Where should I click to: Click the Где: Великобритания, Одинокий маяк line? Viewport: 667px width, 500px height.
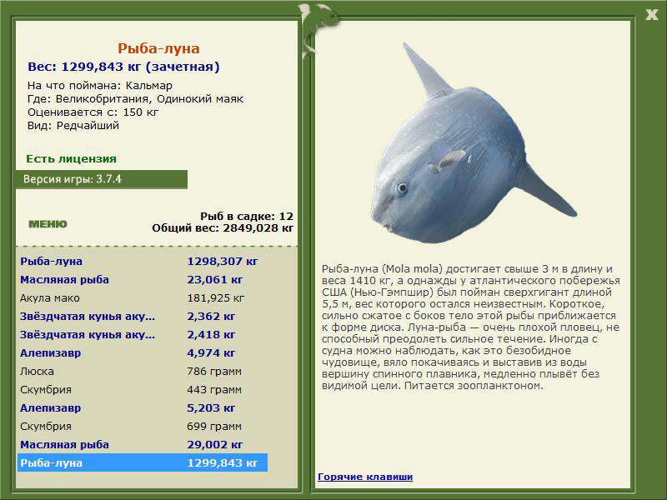[135, 98]
